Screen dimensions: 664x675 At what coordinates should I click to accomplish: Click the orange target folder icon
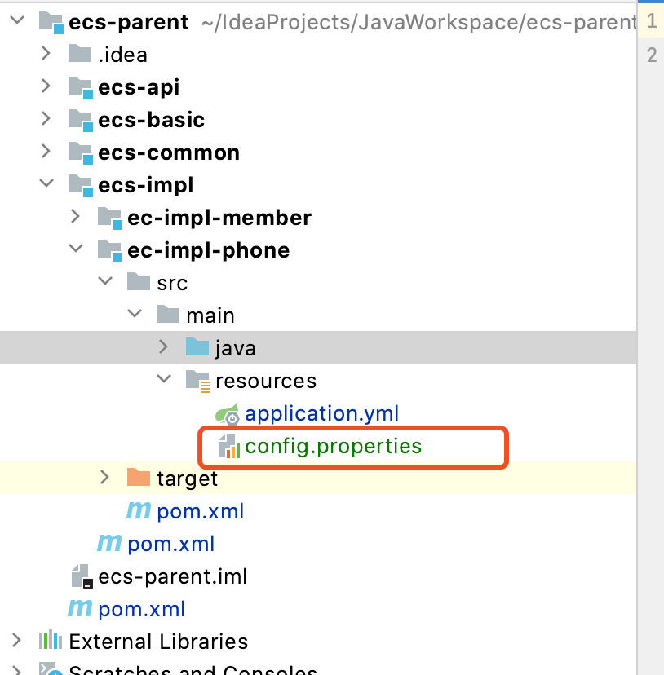point(139,479)
